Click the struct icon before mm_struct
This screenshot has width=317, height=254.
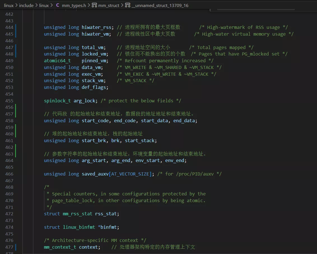click(94, 5)
